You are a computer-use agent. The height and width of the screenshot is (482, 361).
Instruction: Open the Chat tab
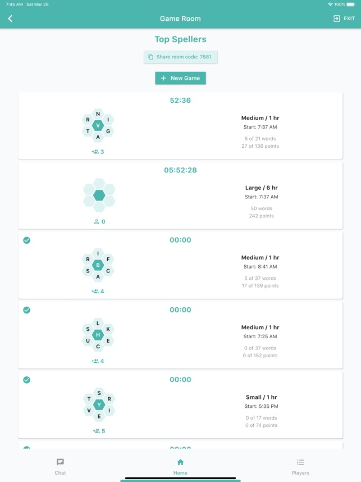(x=60, y=466)
